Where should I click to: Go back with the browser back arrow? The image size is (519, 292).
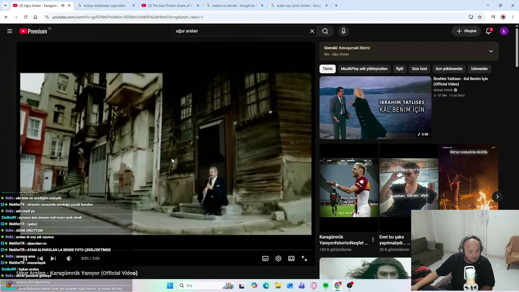point(6,17)
